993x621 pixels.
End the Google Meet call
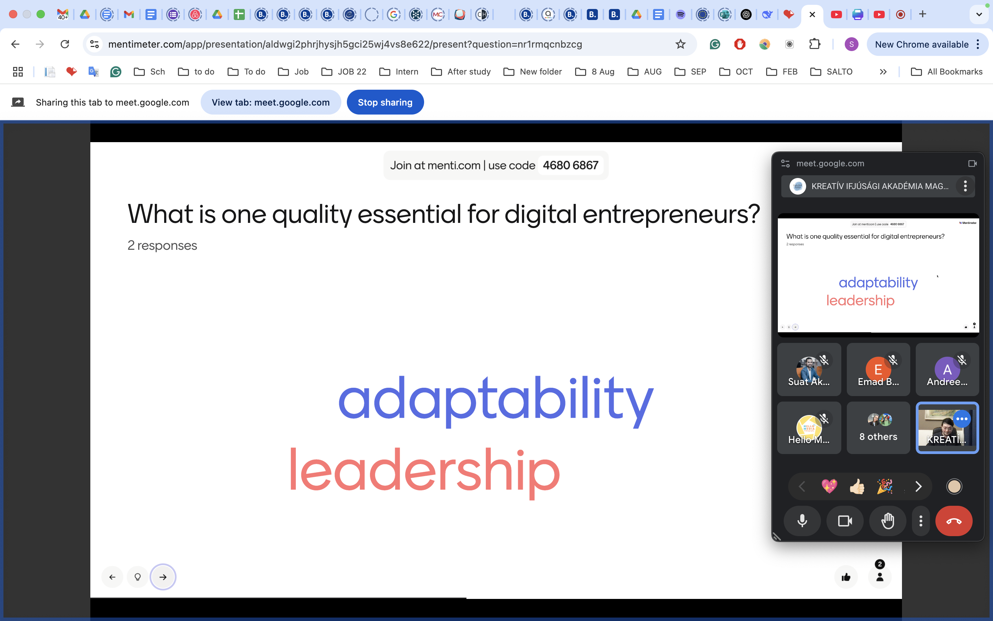click(x=954, y=521)
